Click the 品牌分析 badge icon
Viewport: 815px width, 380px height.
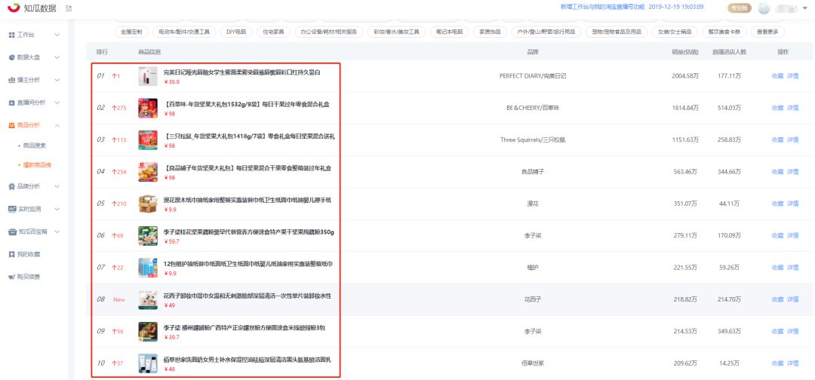(x=11, y=185)
